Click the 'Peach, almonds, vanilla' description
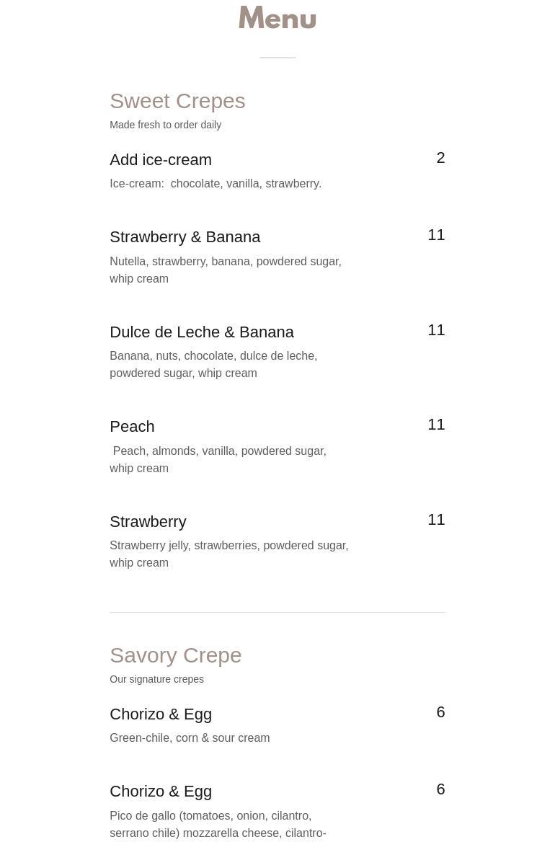The width and height of the screenshot is (555, 842). (x=218, y=459)
